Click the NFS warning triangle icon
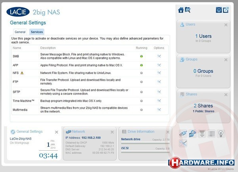Viewport: 238px width, 172px height. tap(22, 73)
